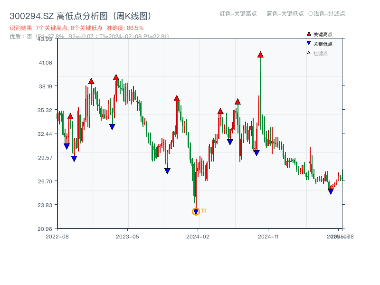Click the 26.70 y-axis label

tap(45, 181)
